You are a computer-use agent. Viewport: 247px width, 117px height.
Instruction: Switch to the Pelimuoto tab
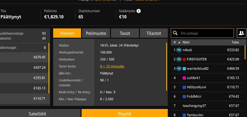(x=96, y=33)
